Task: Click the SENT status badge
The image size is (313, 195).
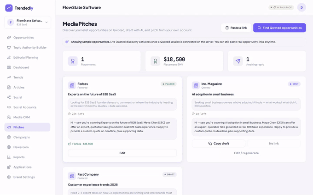Action: click(x=294, y=84)
